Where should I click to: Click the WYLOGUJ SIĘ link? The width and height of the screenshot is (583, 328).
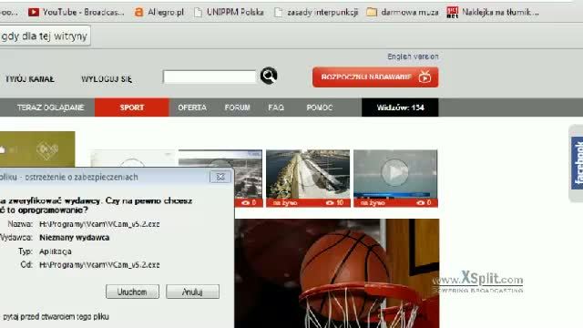point(107,79)
